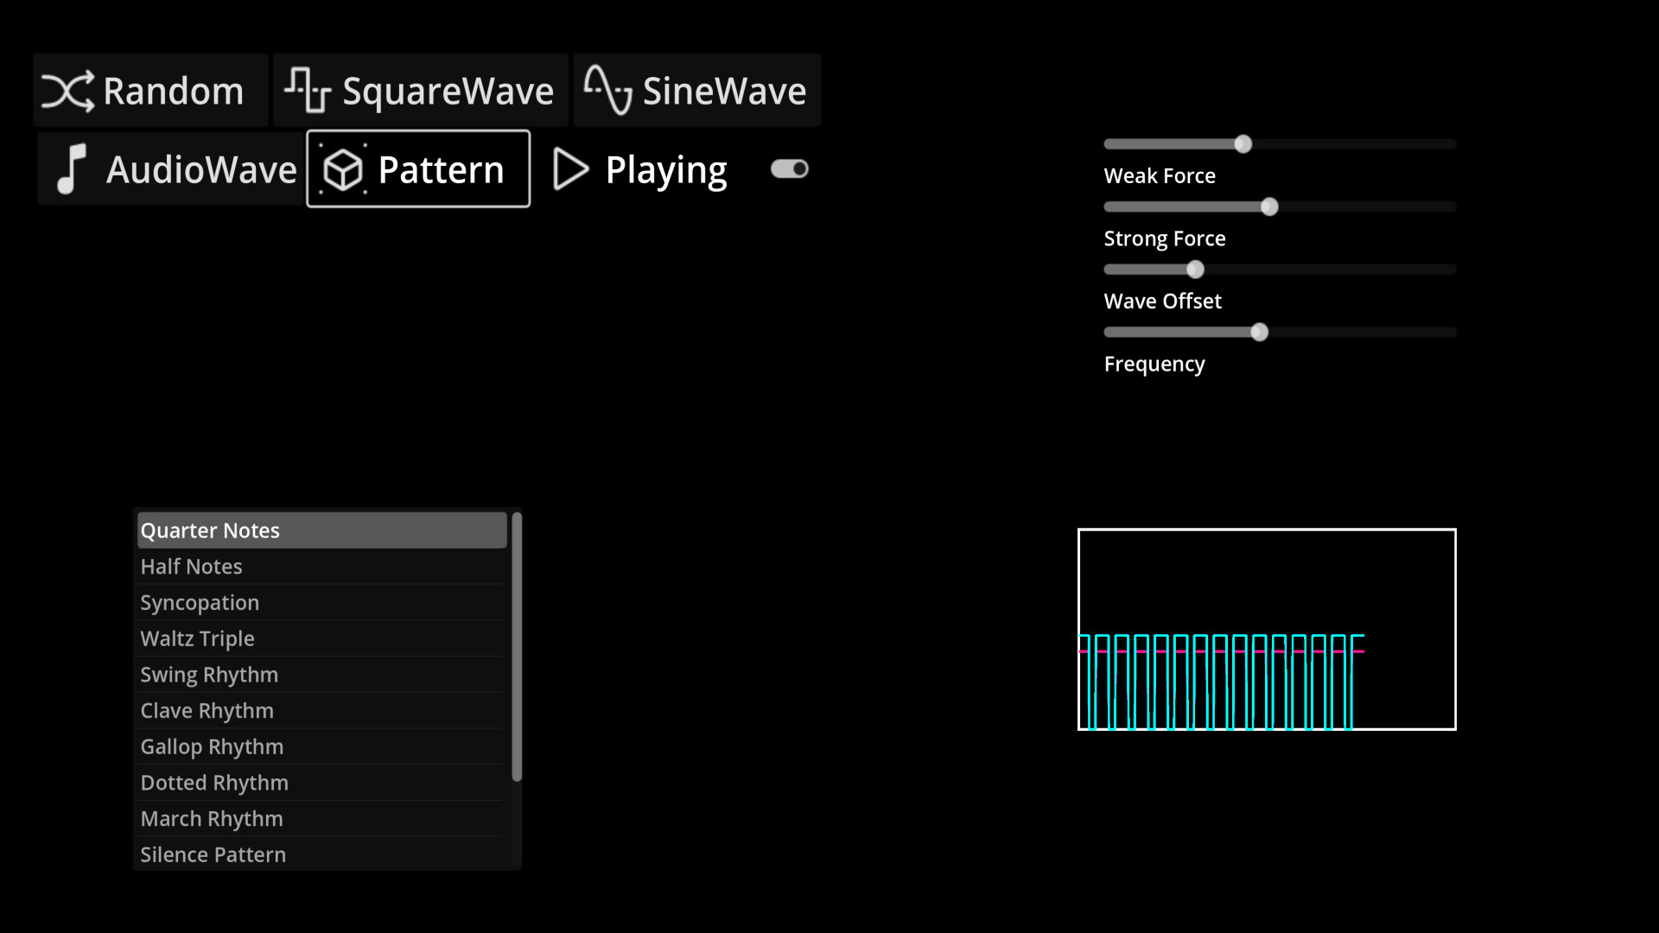
Task: Switch to the SquareWave mode
Action: [420, 90]
